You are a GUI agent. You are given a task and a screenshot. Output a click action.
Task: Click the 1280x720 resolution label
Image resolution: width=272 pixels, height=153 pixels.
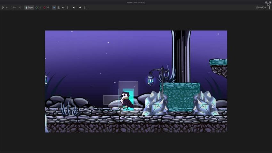coord(260,8)
